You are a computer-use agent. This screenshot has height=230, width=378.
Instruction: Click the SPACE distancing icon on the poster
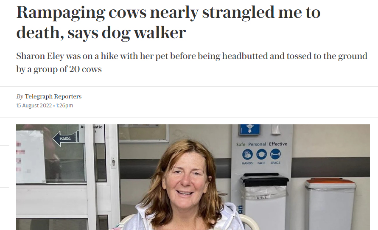click(275, 155)
